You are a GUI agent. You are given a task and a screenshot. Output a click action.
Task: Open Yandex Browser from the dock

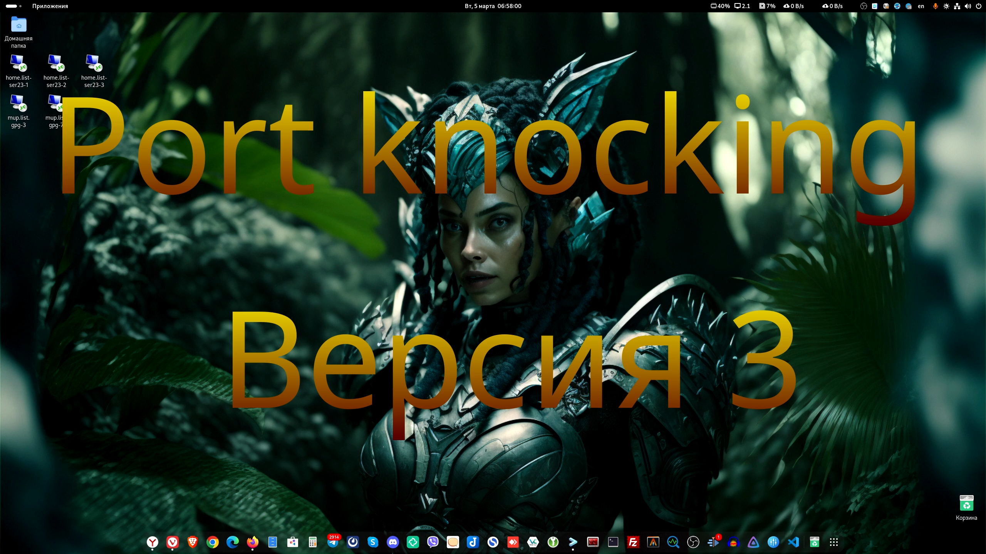tap(153, 542)
